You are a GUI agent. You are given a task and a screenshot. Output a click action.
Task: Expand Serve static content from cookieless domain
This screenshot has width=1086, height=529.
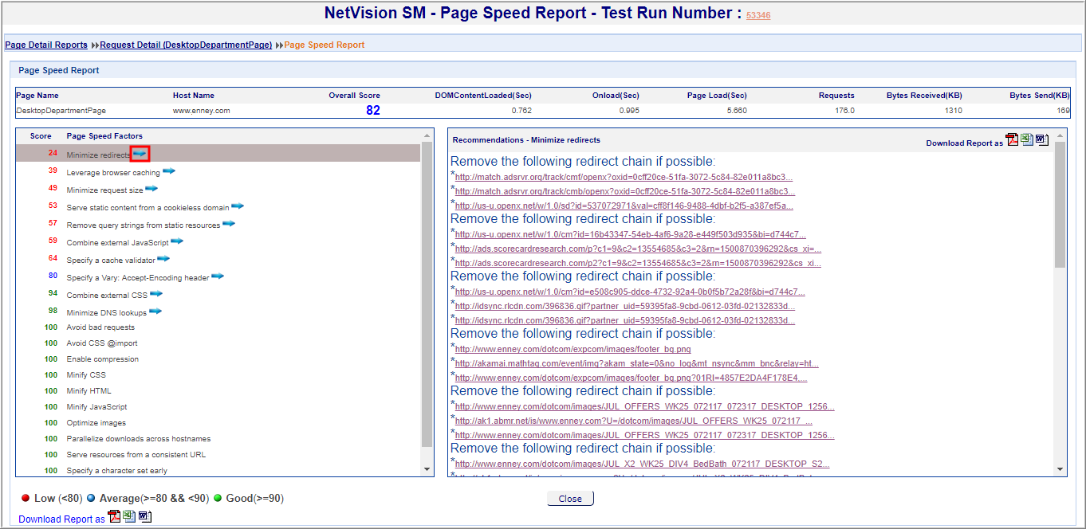238,206
